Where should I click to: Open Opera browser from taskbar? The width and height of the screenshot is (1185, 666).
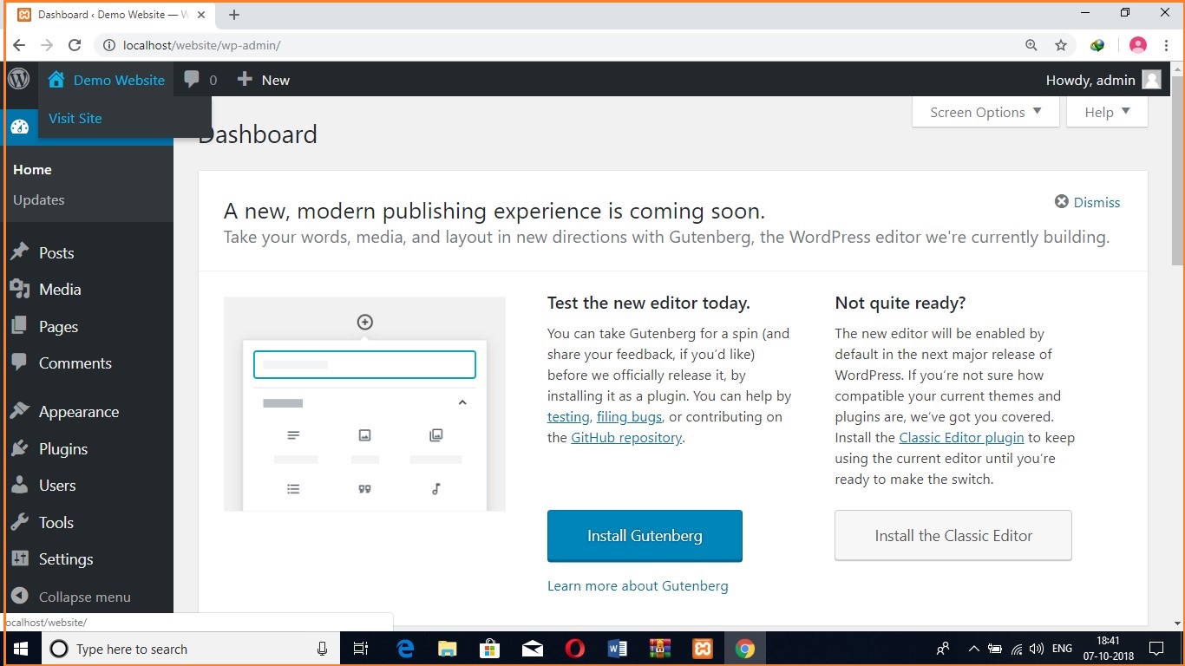[x=574, y=649]
